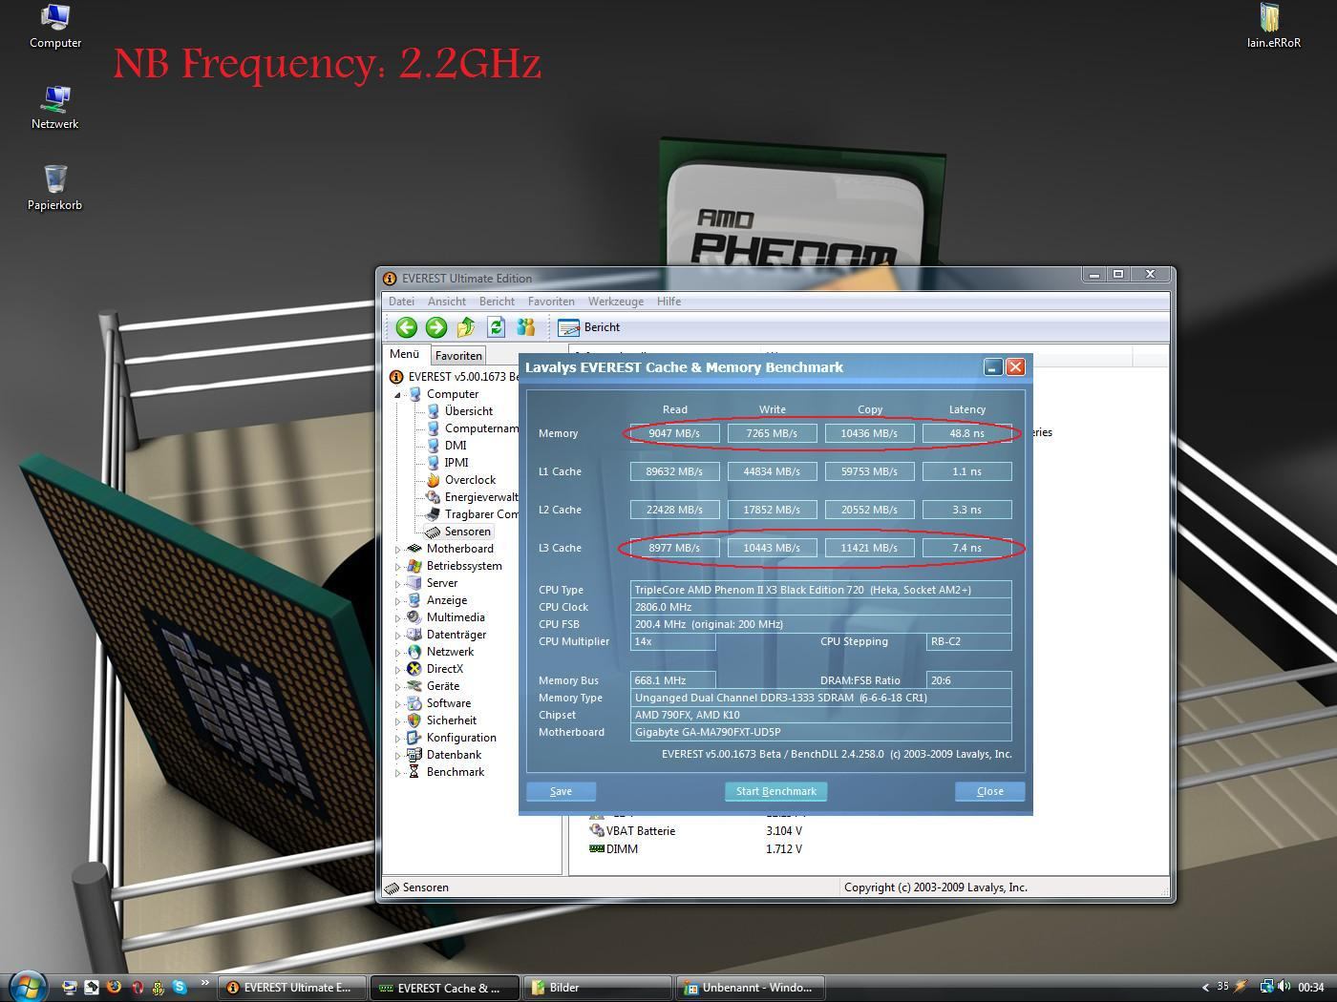Screen dimensions: 1337x1002
Task: Click the network tray icon
Action: [1266, 987]
